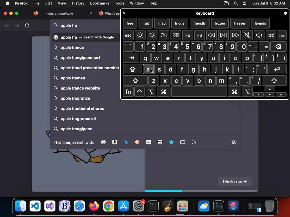Click the brightness down key on Keyboard

pos(140,35)
